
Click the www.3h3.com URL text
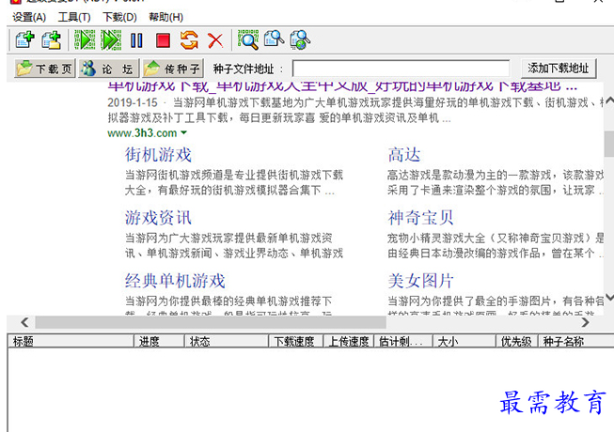(x=142, y=133)
